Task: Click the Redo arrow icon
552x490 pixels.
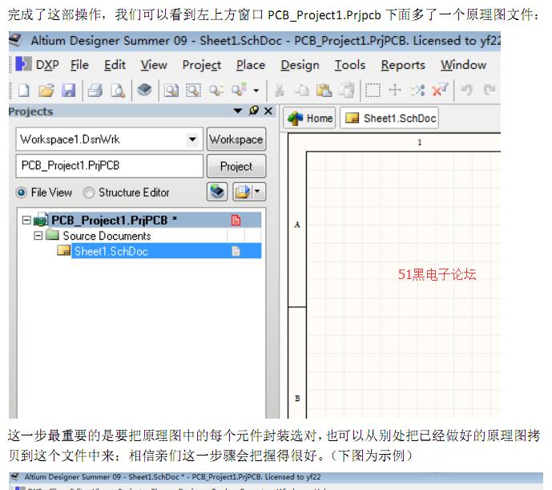Action: 490,91
